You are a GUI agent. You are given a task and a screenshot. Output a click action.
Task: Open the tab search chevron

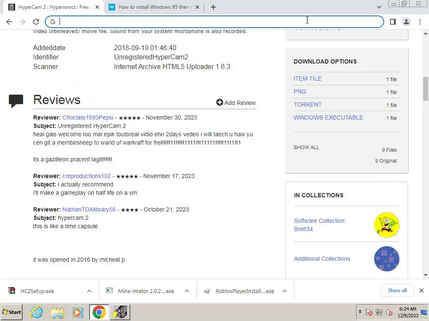tap(379, 7)
